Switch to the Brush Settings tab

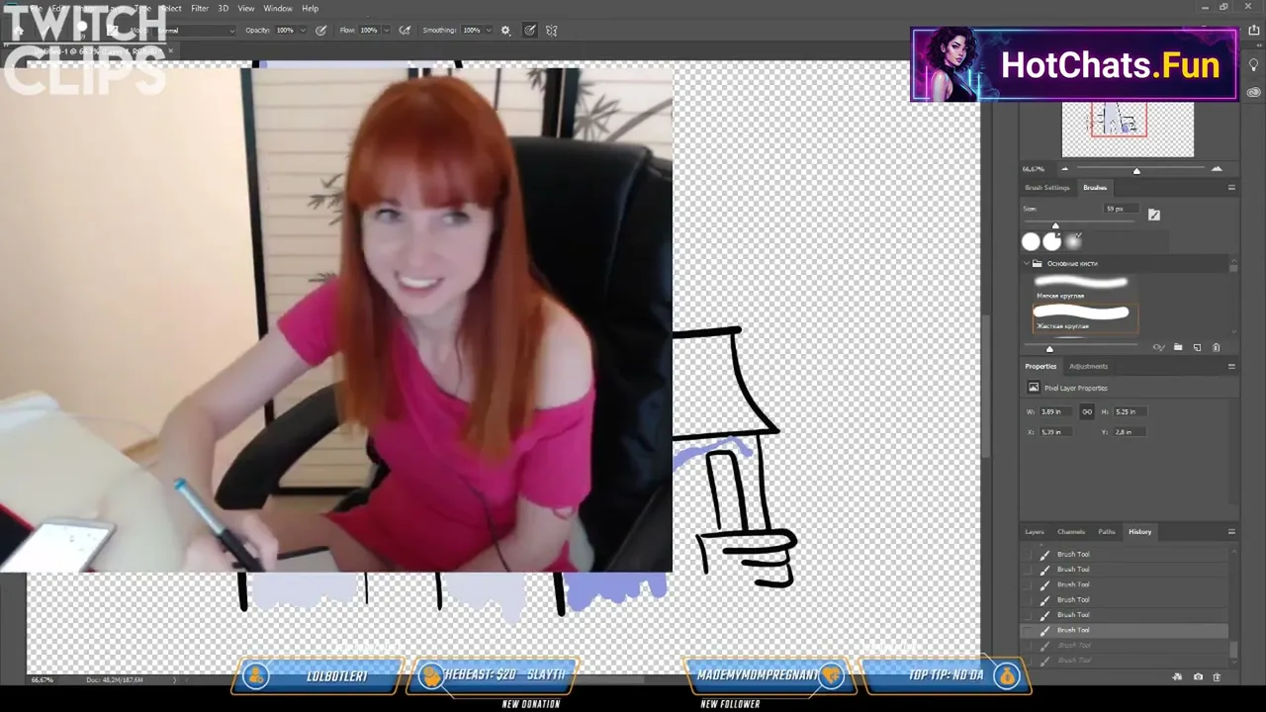point(1046,188)
